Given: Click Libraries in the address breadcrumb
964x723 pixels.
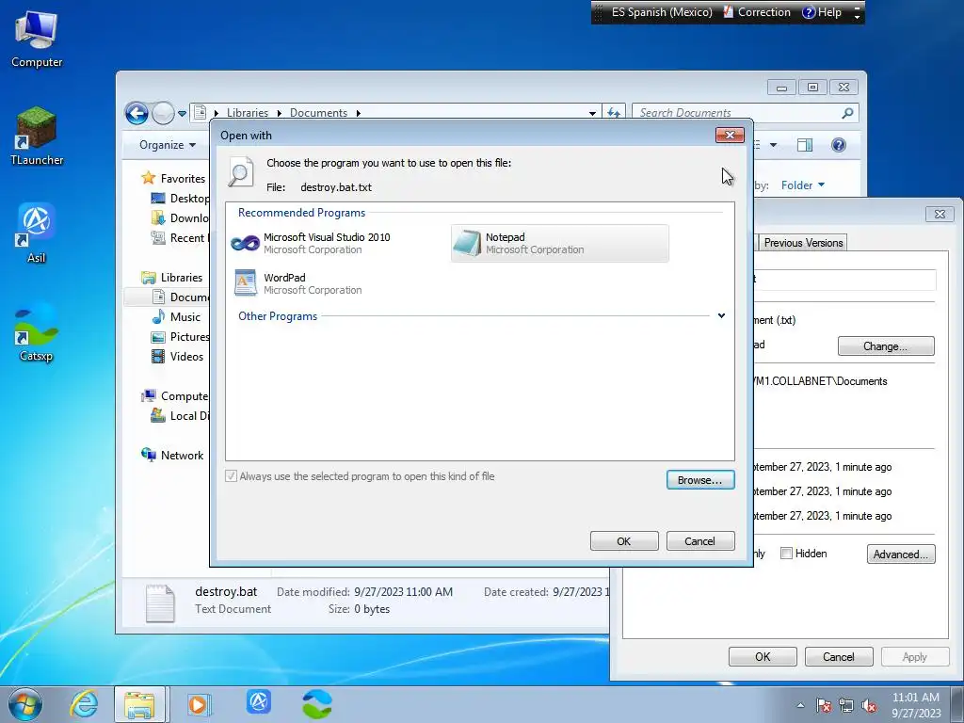Looking at the screenshot, I should pos(248,113).
